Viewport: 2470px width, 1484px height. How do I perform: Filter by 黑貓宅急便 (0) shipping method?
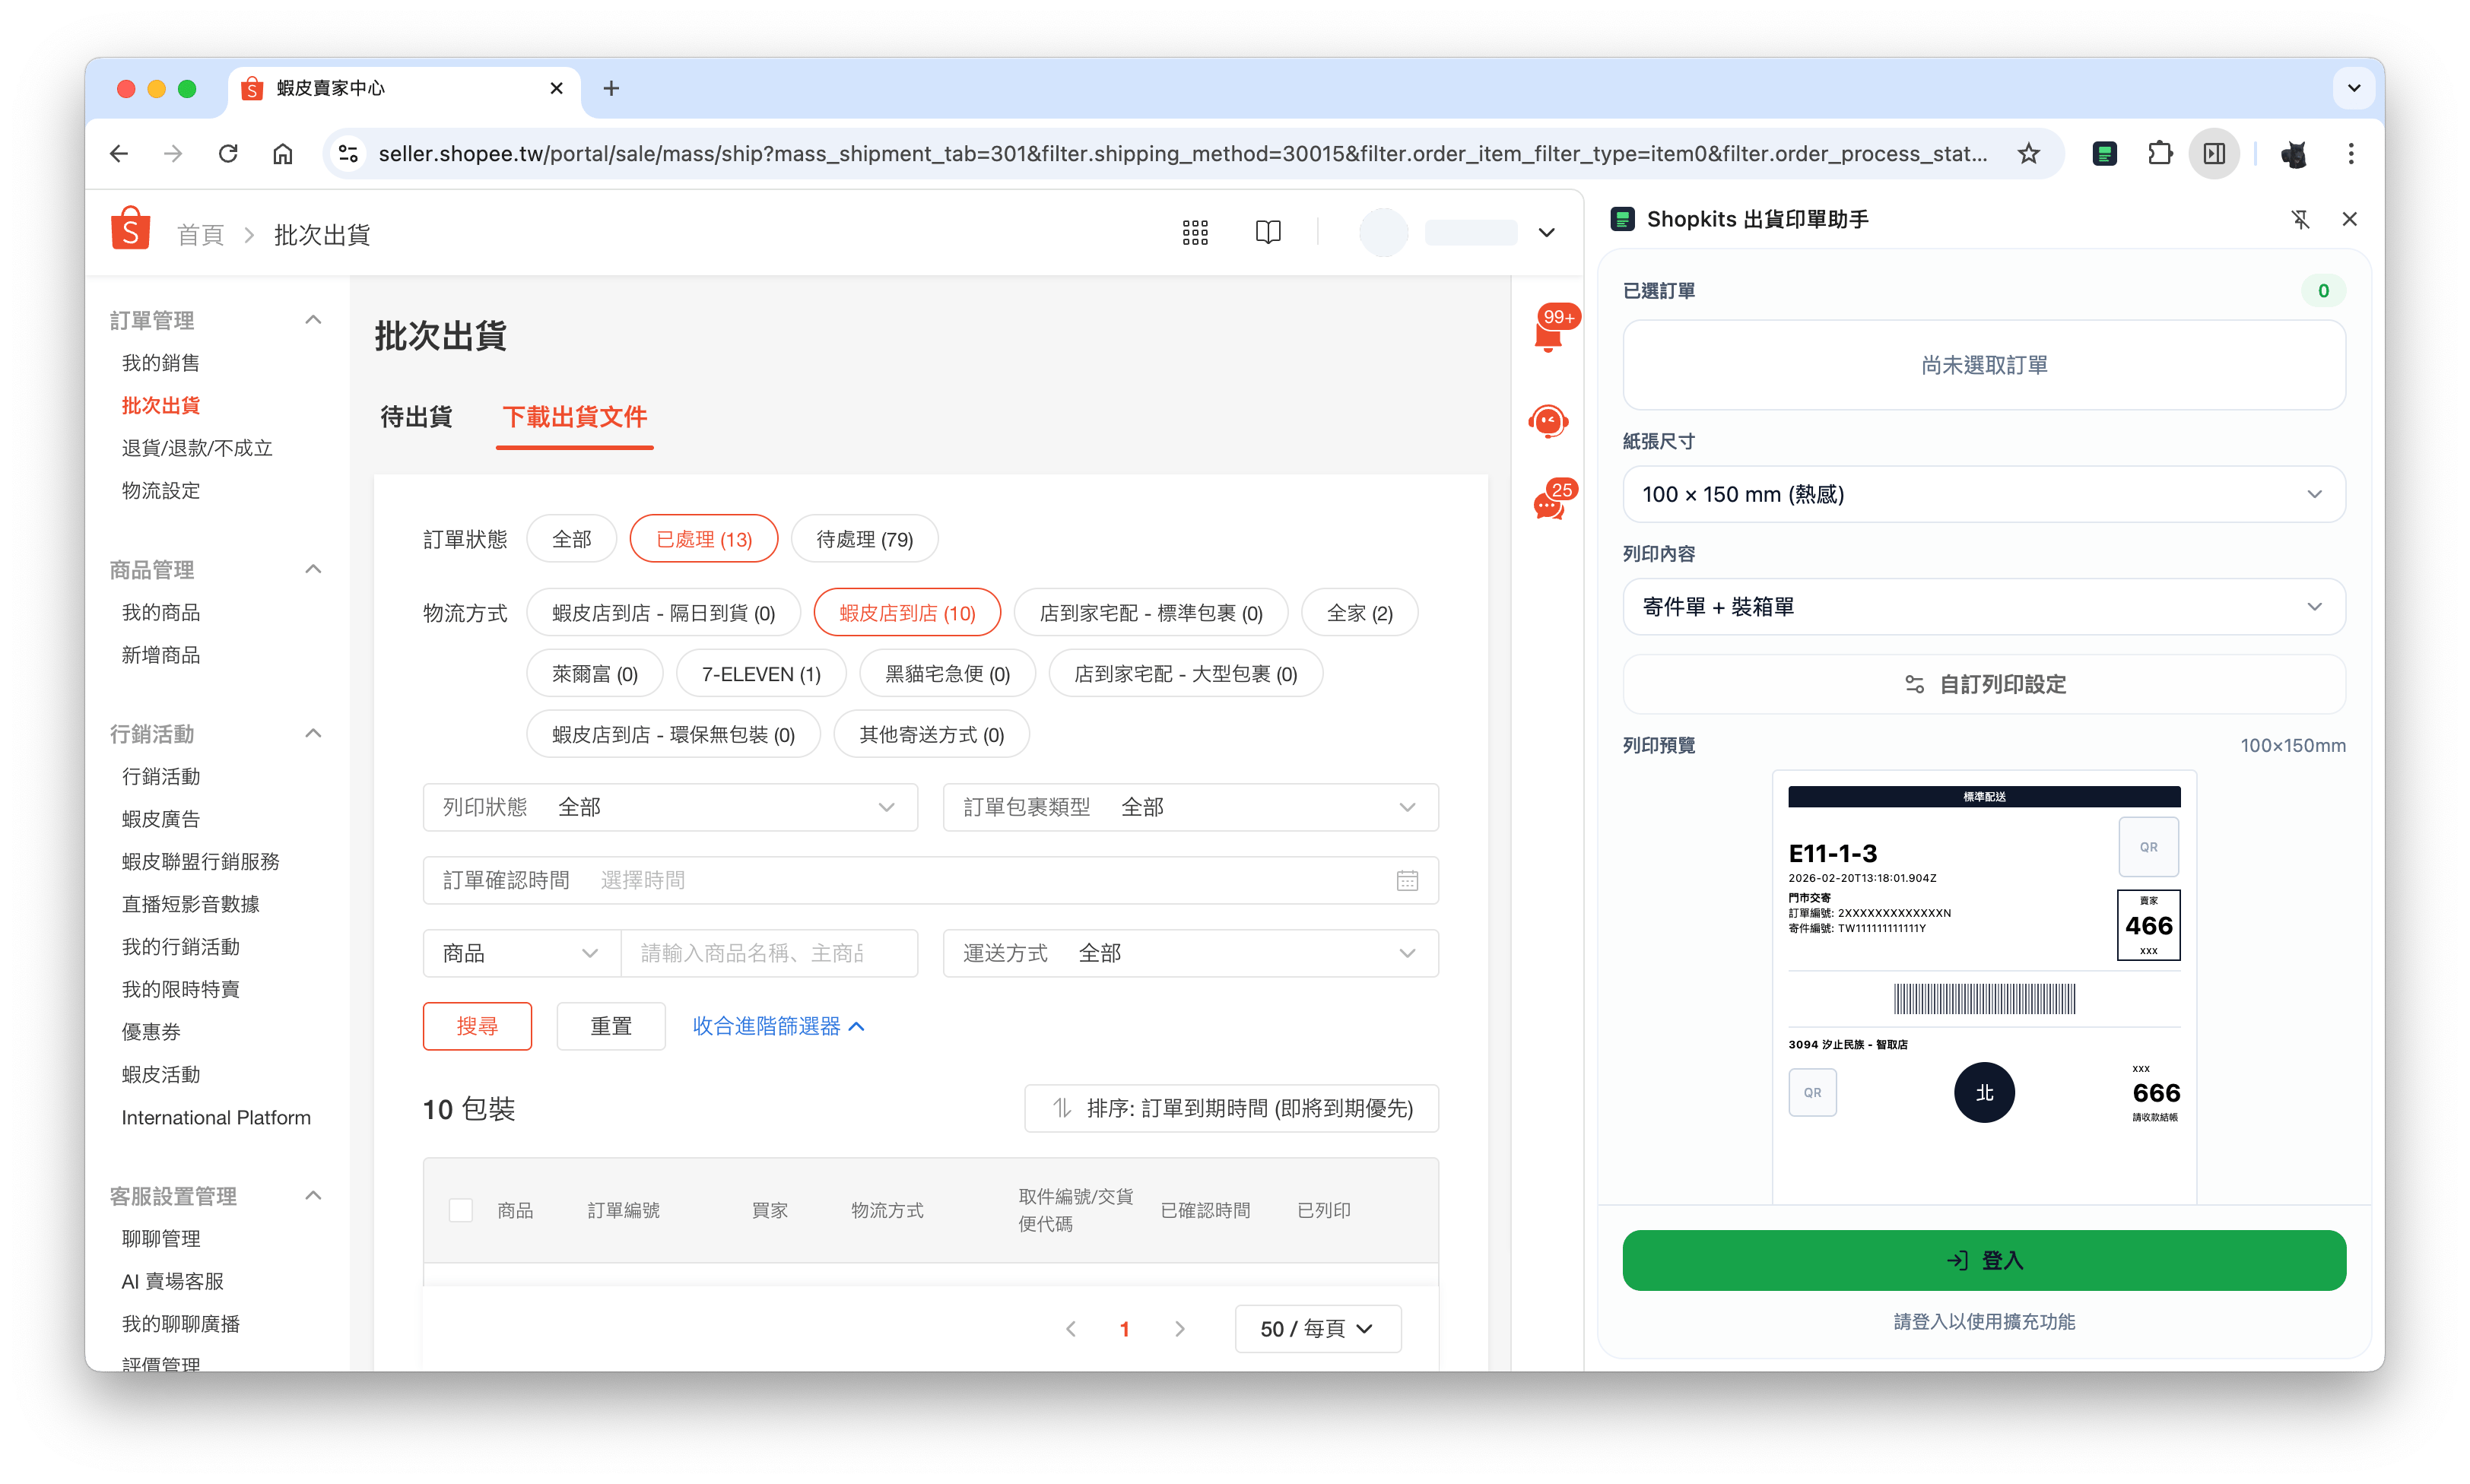(947, 674)
